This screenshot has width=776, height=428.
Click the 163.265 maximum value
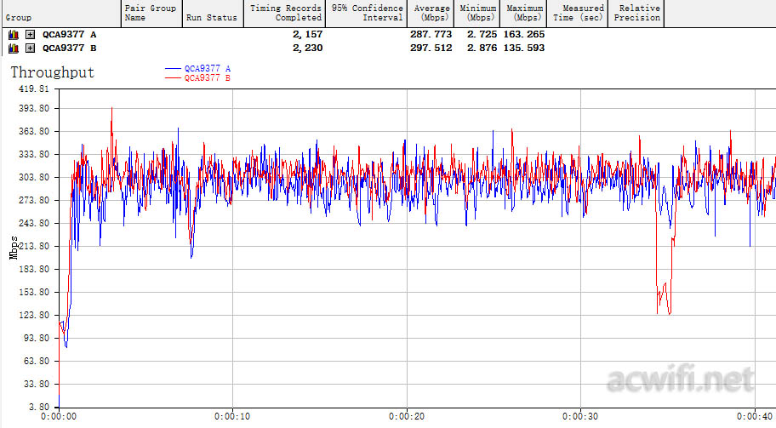[524, 35]
